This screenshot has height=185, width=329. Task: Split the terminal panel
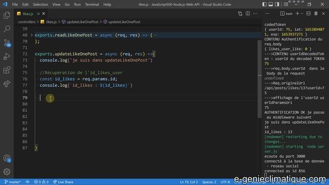coord(308,14)
